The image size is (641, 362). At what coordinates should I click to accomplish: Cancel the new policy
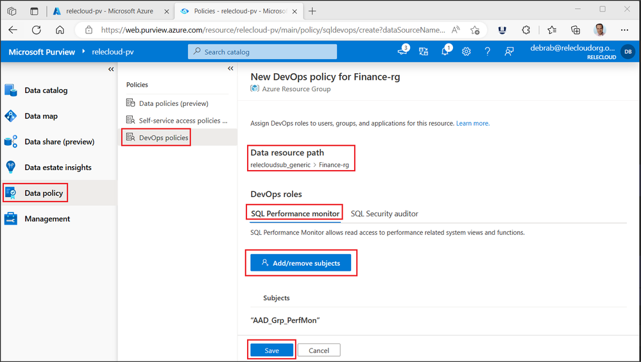coord(319,350)
